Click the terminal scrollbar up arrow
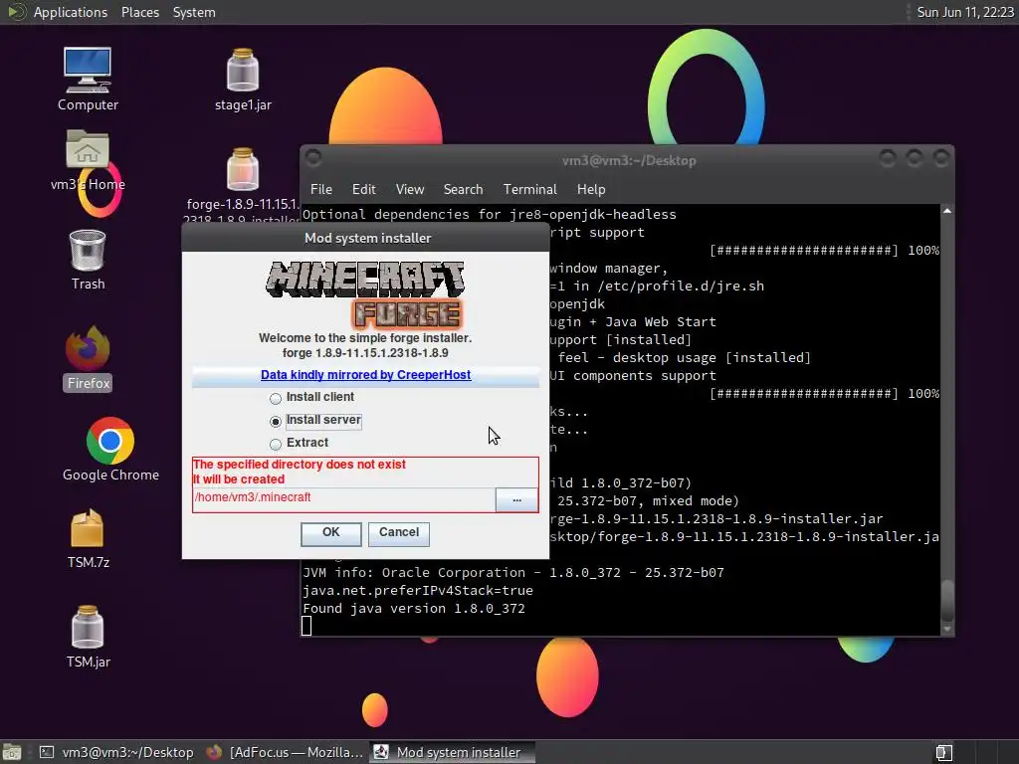This screenshot has height=764, width=1019. (x=947, y=211)
